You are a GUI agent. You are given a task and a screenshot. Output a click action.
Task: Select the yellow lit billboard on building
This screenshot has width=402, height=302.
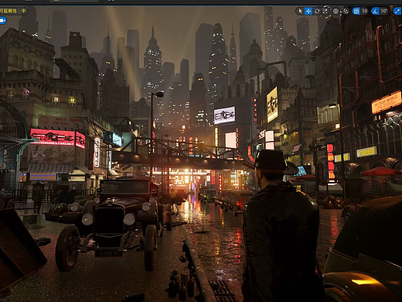coord(272,105)
